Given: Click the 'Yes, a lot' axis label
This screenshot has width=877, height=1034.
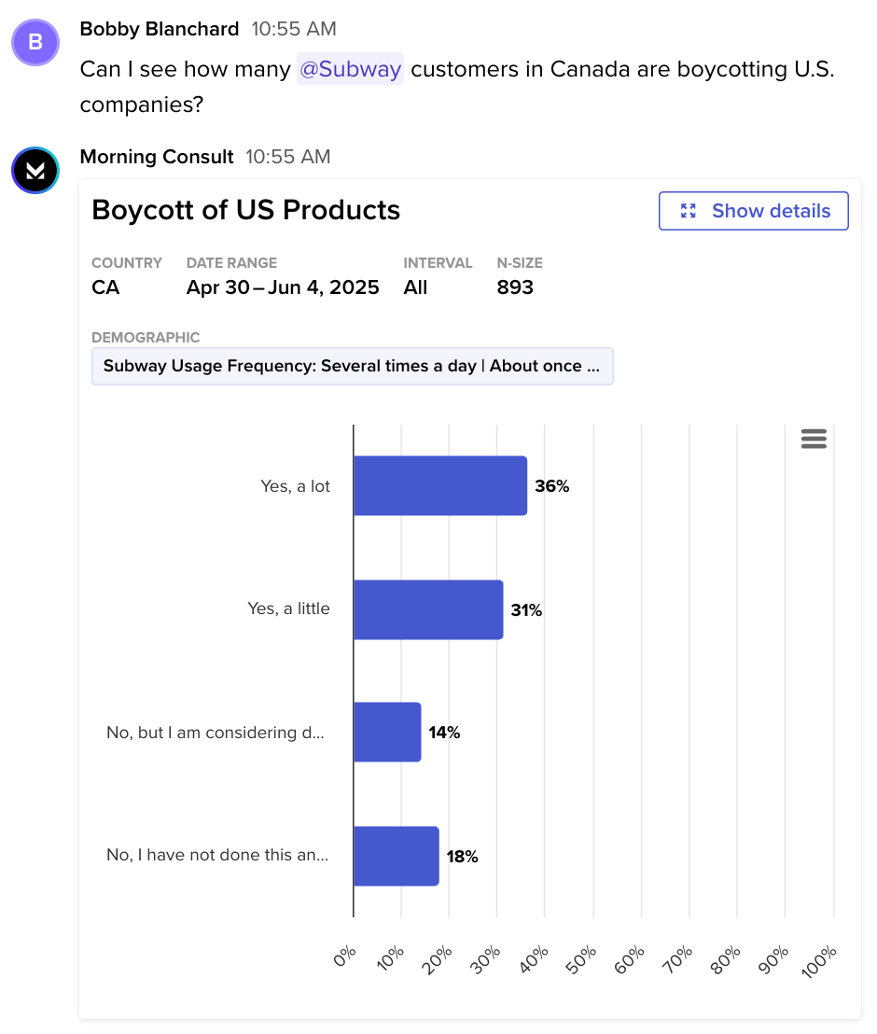Looking at the screenshot, I should [x=295, y=486].
